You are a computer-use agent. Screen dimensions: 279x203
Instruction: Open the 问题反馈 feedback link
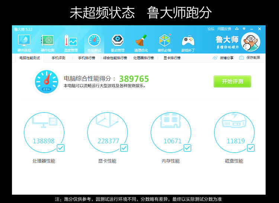[x=224, y=29]
